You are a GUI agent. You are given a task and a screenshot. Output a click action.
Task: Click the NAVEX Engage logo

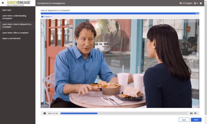pyautogui.click(x=19, y=3)
